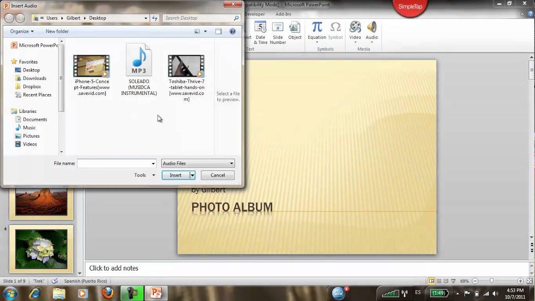Screen dimensions: 535x301
Task: Open the Insert button dropdown arrow
Action: [x=192, y=175]
